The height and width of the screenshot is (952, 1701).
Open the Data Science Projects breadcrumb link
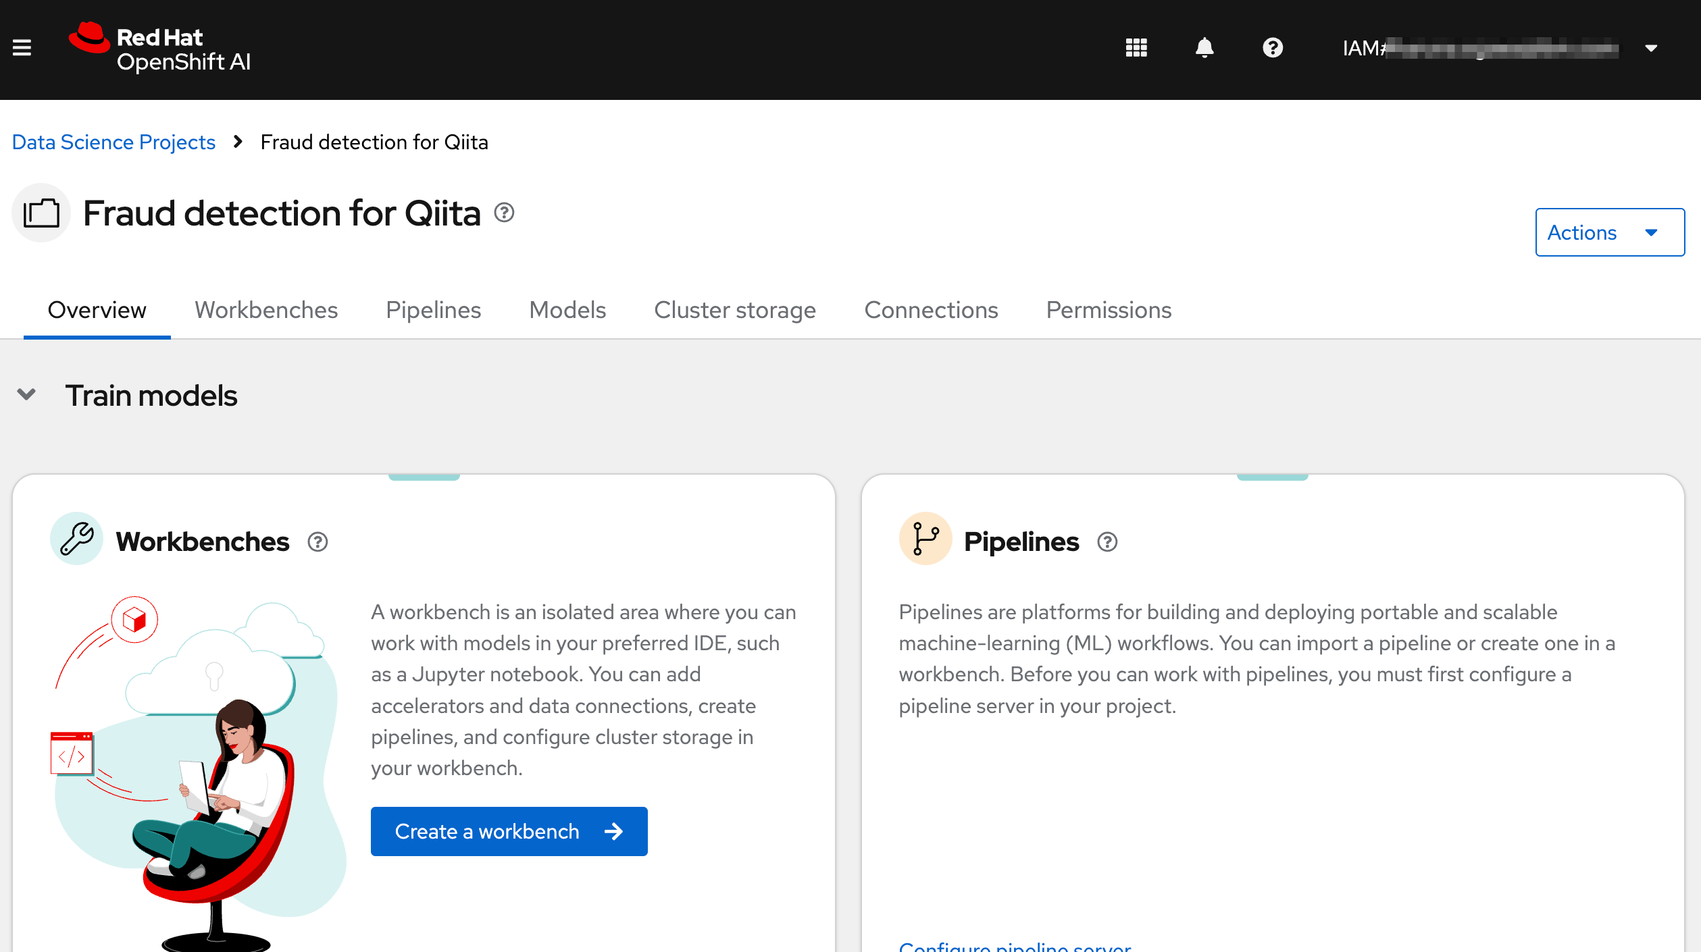pyautogui.click(x=113, y=142)
